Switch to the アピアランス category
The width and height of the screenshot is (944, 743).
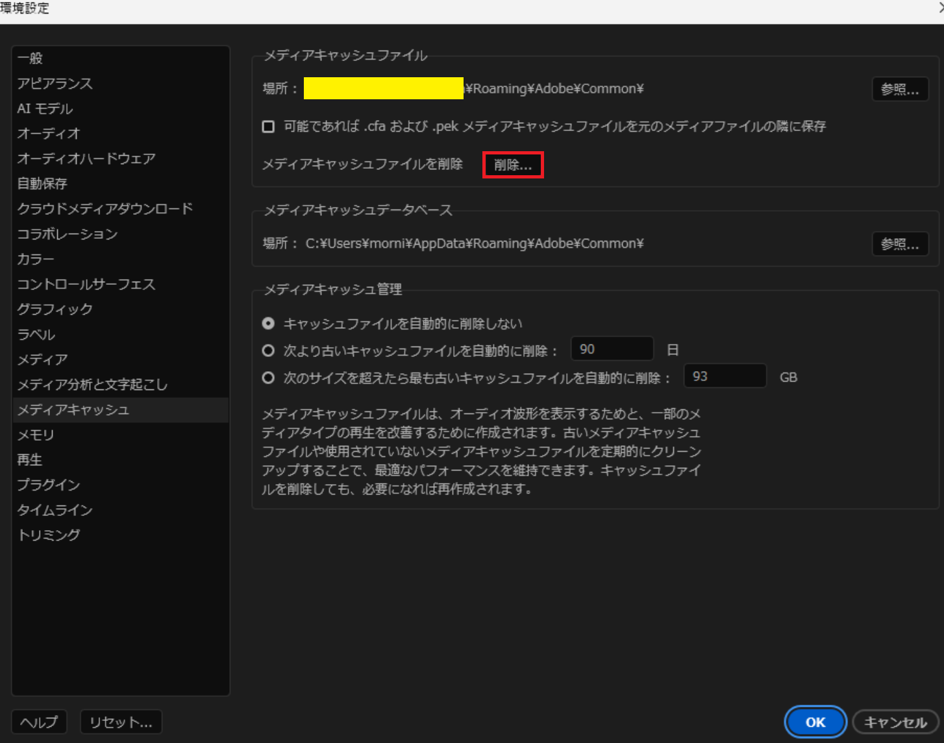coord(55,84)
